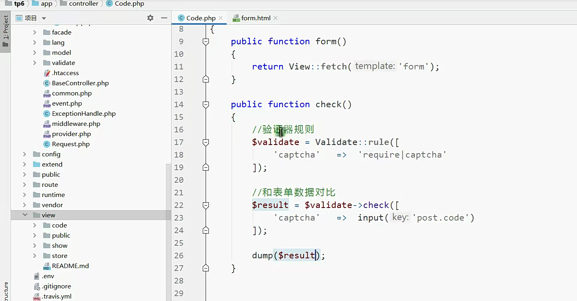Image resolution: width=577 pixels, height=301 pixels.
Task: Fold Validate::rule array at line 17
Action: (x=206, y=142)
